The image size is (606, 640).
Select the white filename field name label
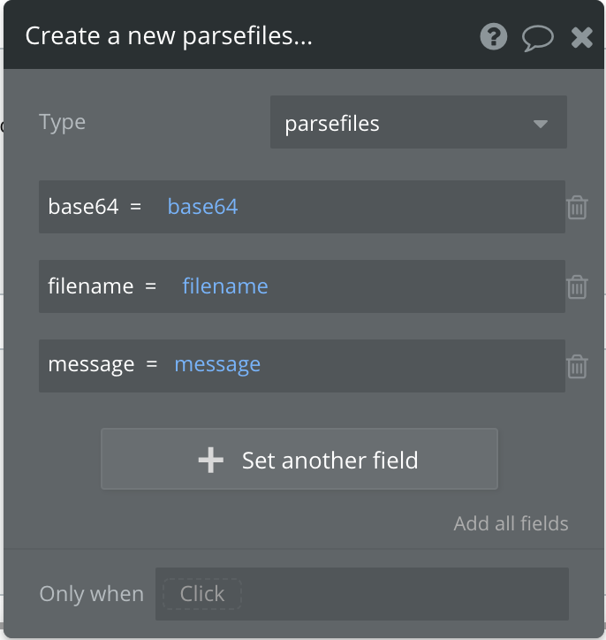tap(91, 286)
